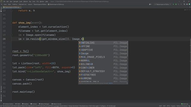Open the Project tool window on left stripe
The width and height of the screenshot is (191, 107).
coord(1,9)
